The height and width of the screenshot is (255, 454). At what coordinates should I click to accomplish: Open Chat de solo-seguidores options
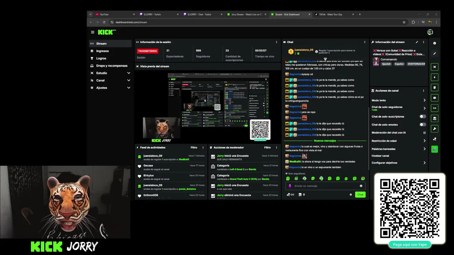click(x=399, y=108)
